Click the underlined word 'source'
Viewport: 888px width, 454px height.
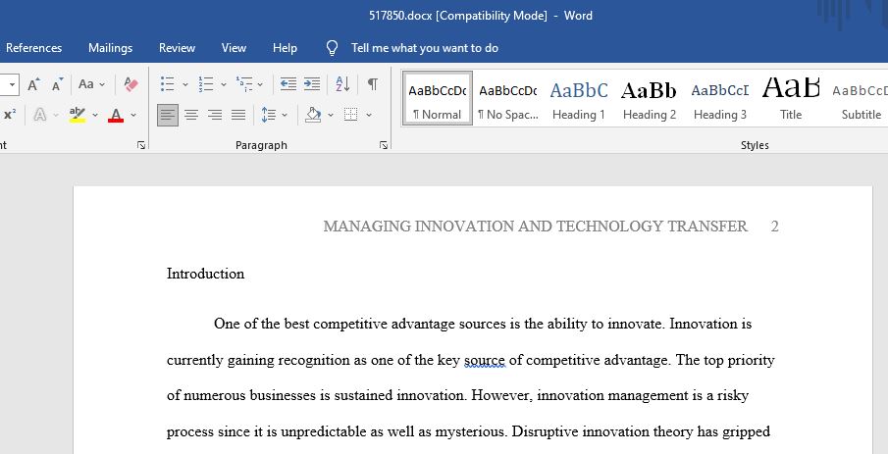point(484,361)
